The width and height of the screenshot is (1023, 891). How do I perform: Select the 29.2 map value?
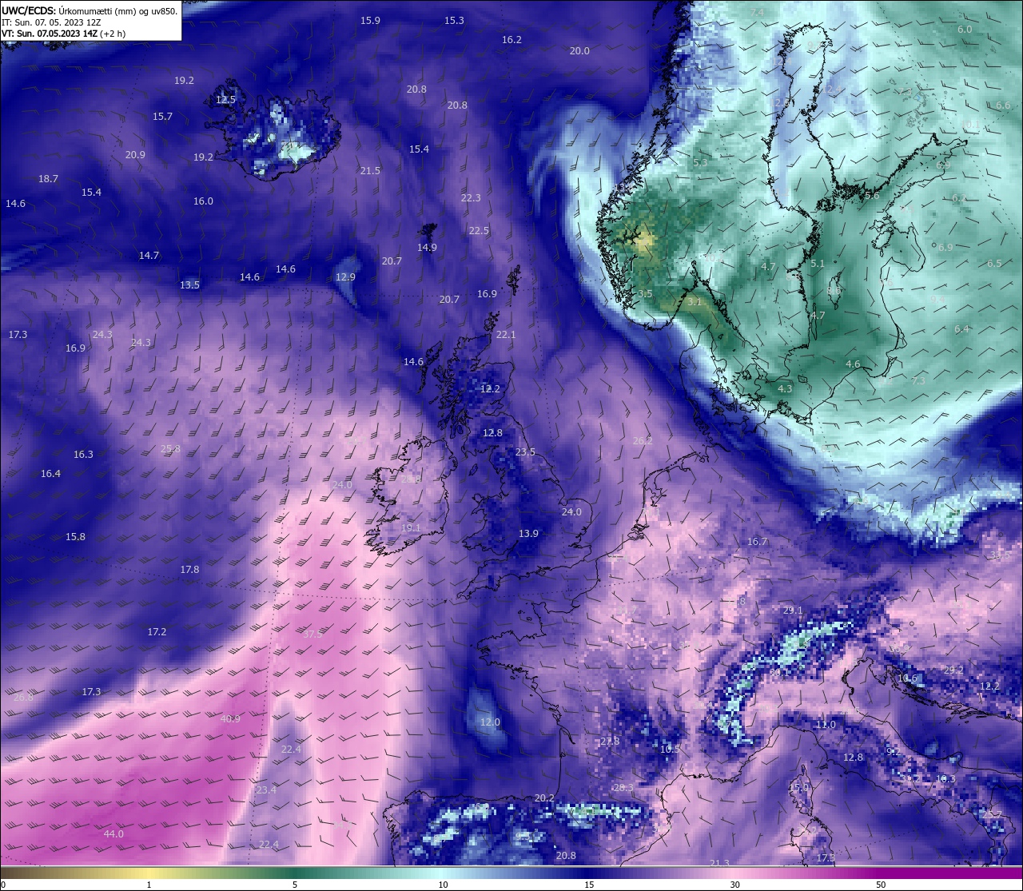coord(954,670)
